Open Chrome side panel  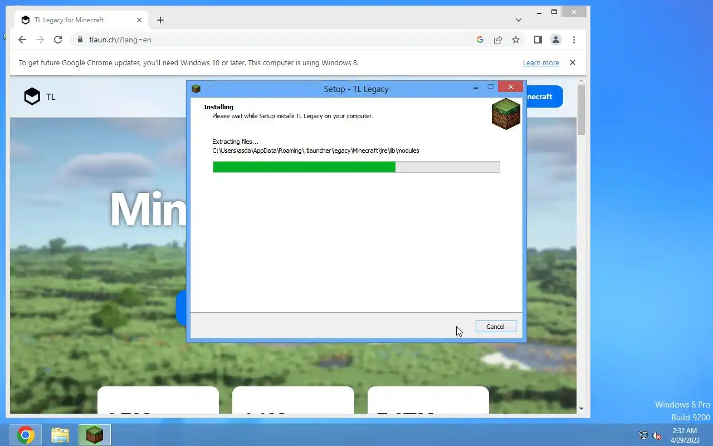[538, 40]
